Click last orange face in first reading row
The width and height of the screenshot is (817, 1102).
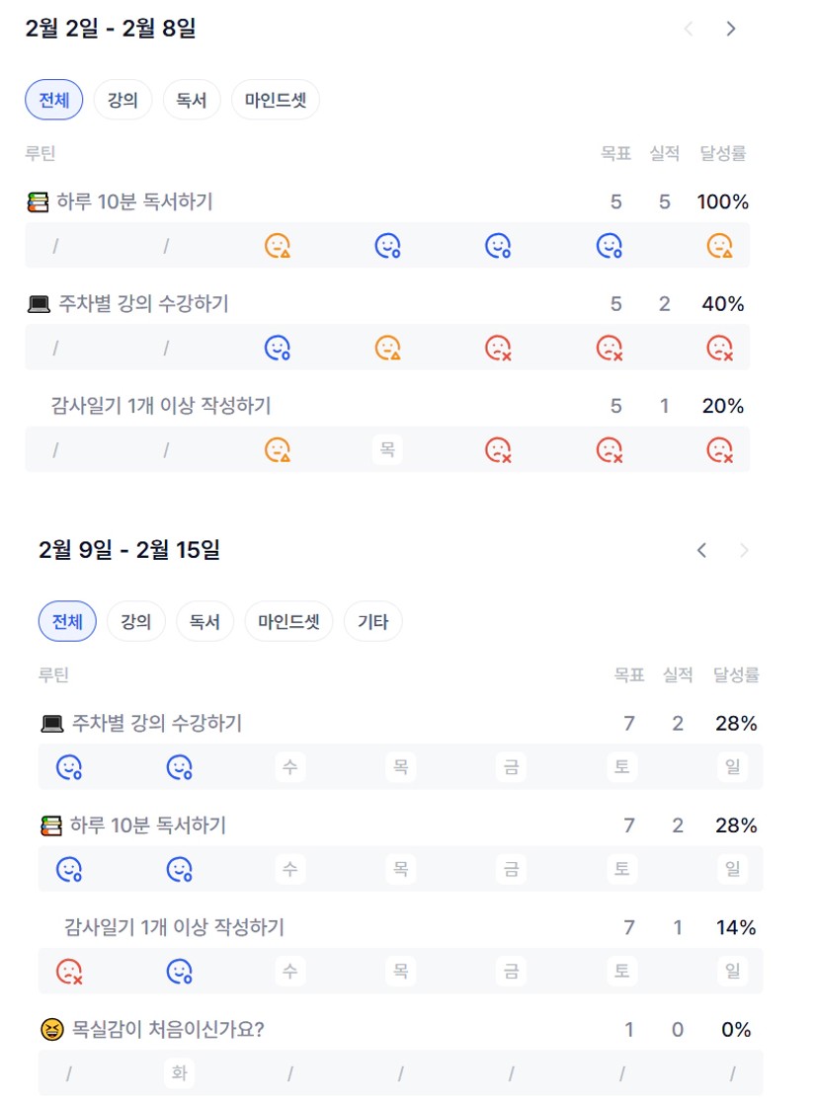point(719,246)
